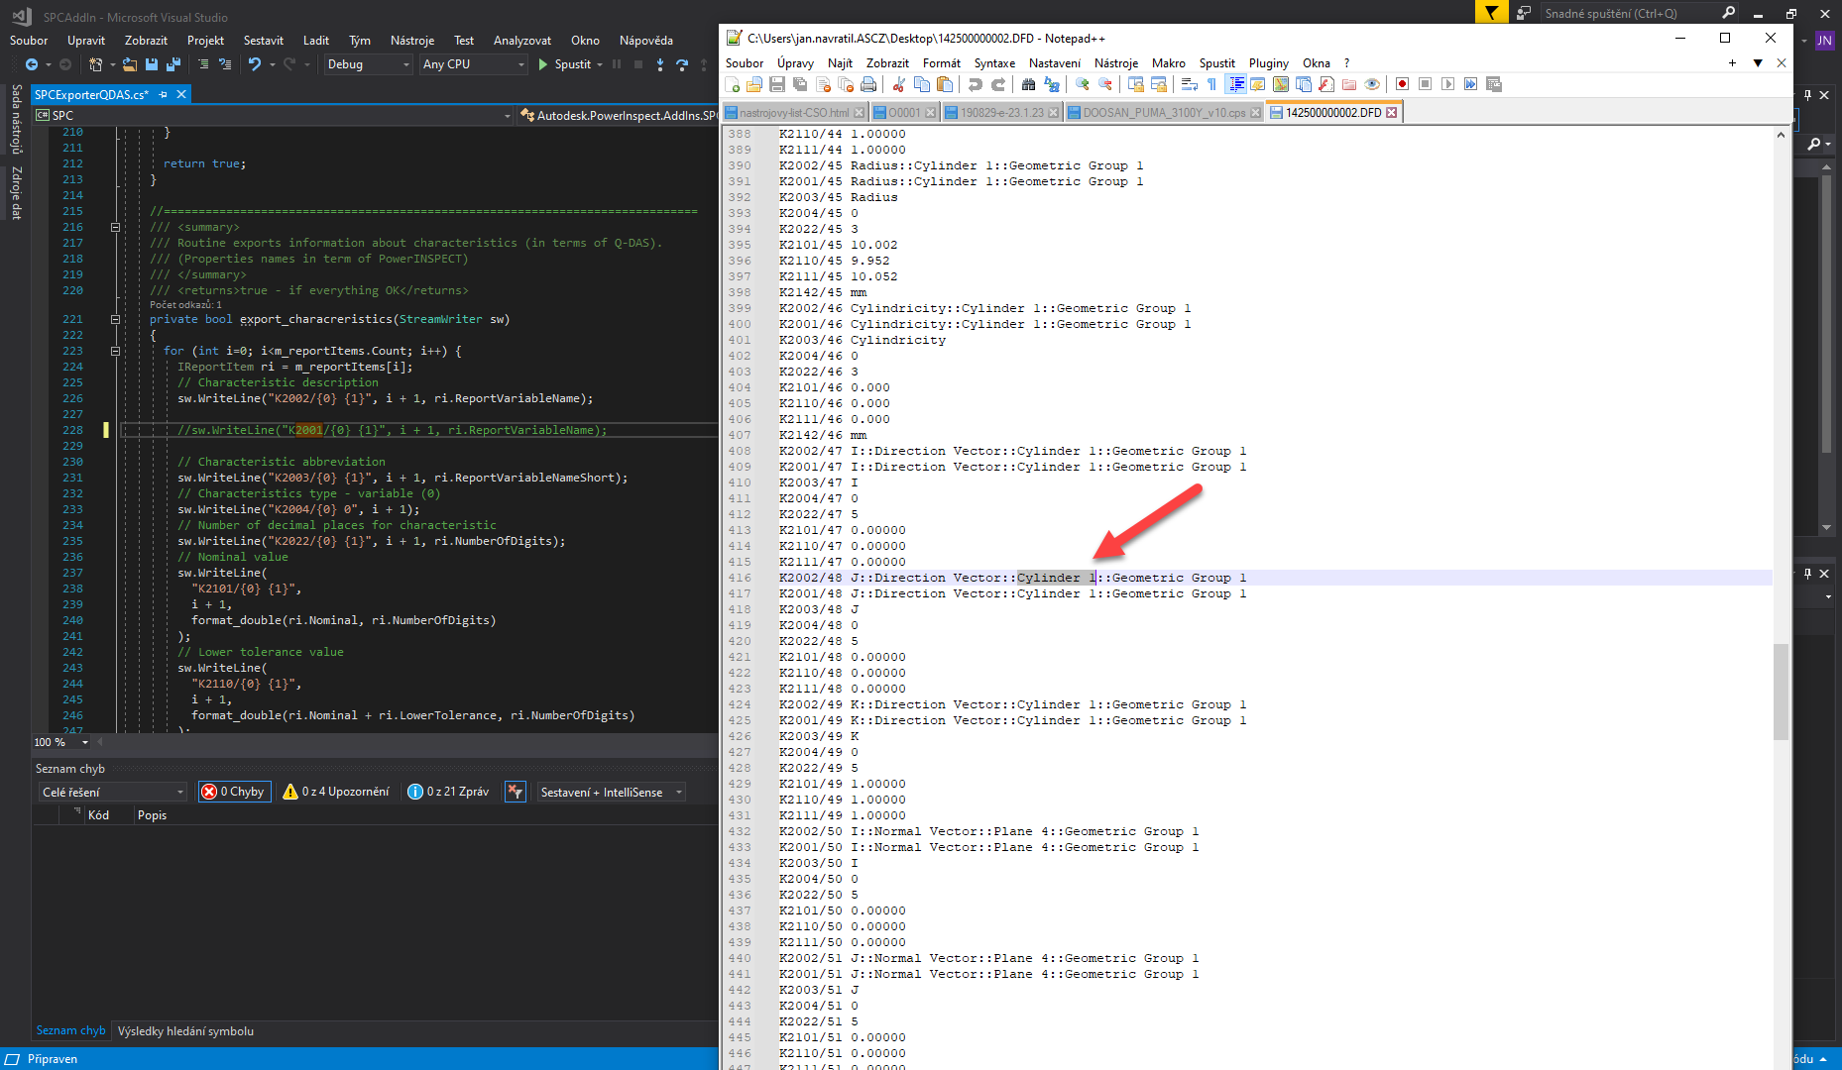Zoom in the text in Notepad++
Screen dimensions: 1842x1070
(x=1082, y=84)
